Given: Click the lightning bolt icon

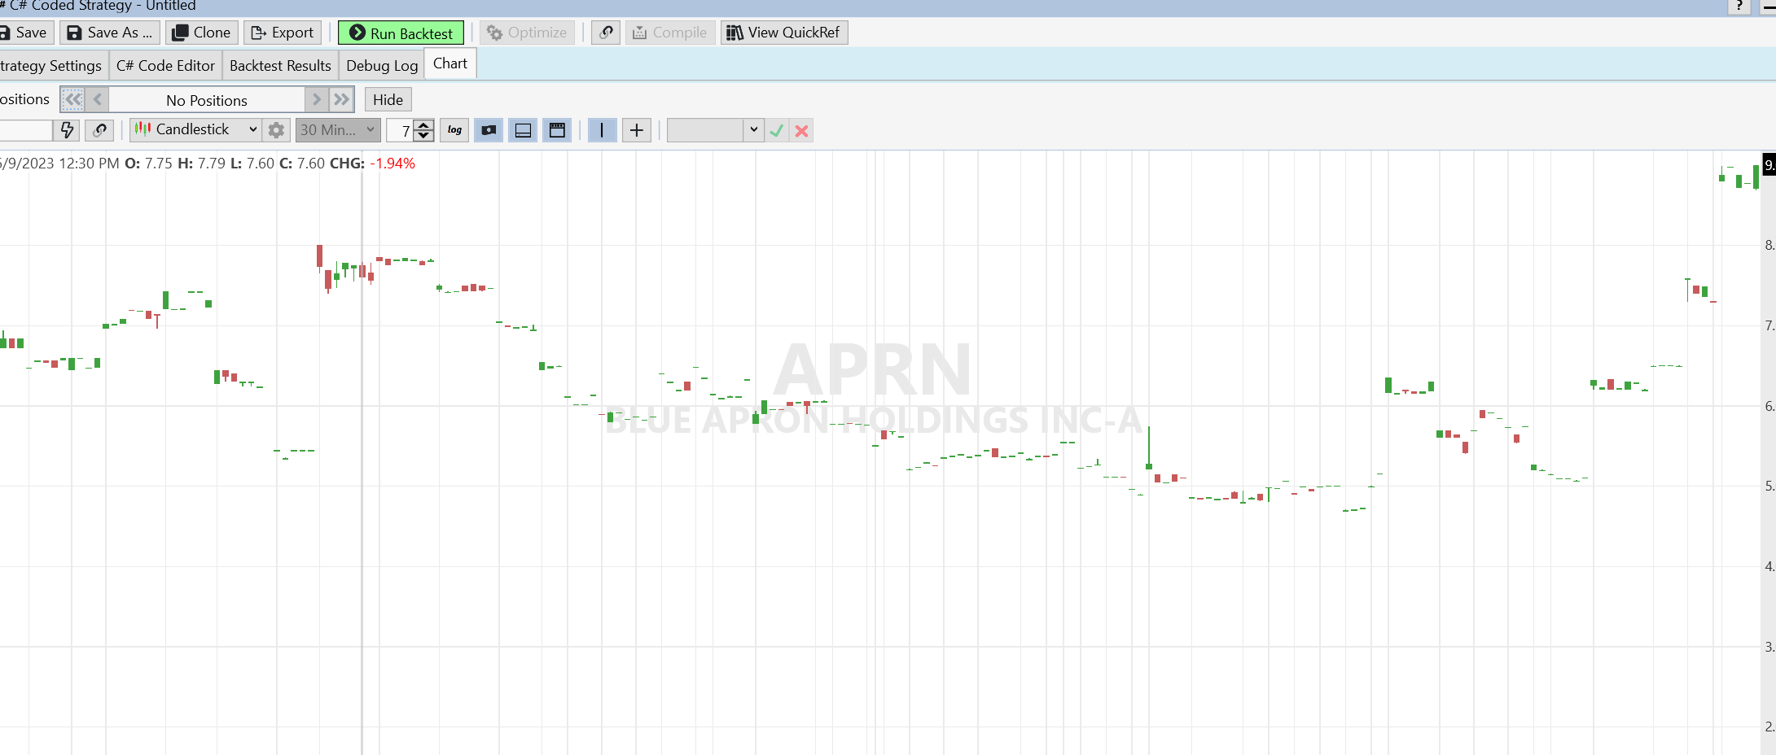Looking at the screenshot, I should point(68,130).
